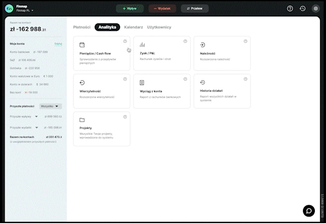The width and height of the screenshot is (326, 223).
Task: Open the Finmap PL company dropdown
Action: click(25, 11)
